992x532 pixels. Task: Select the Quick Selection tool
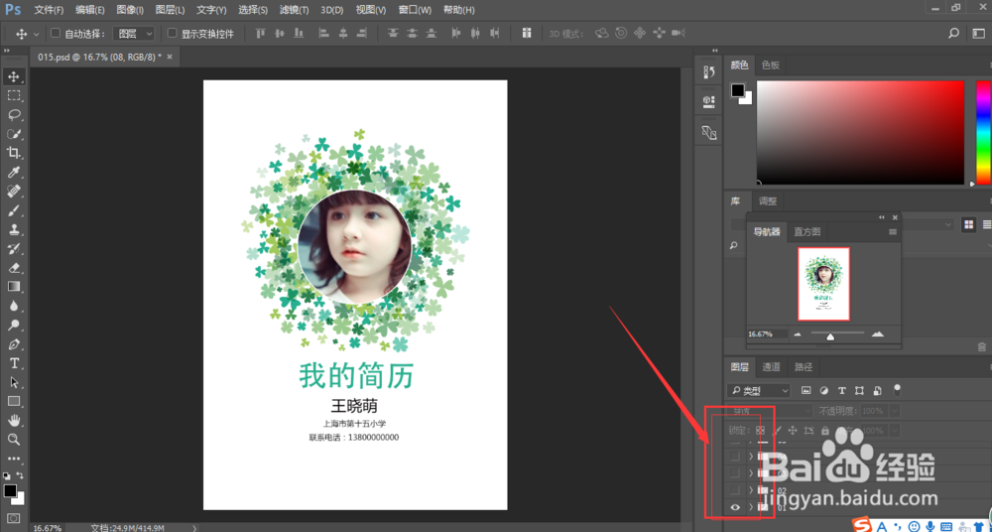13,134
